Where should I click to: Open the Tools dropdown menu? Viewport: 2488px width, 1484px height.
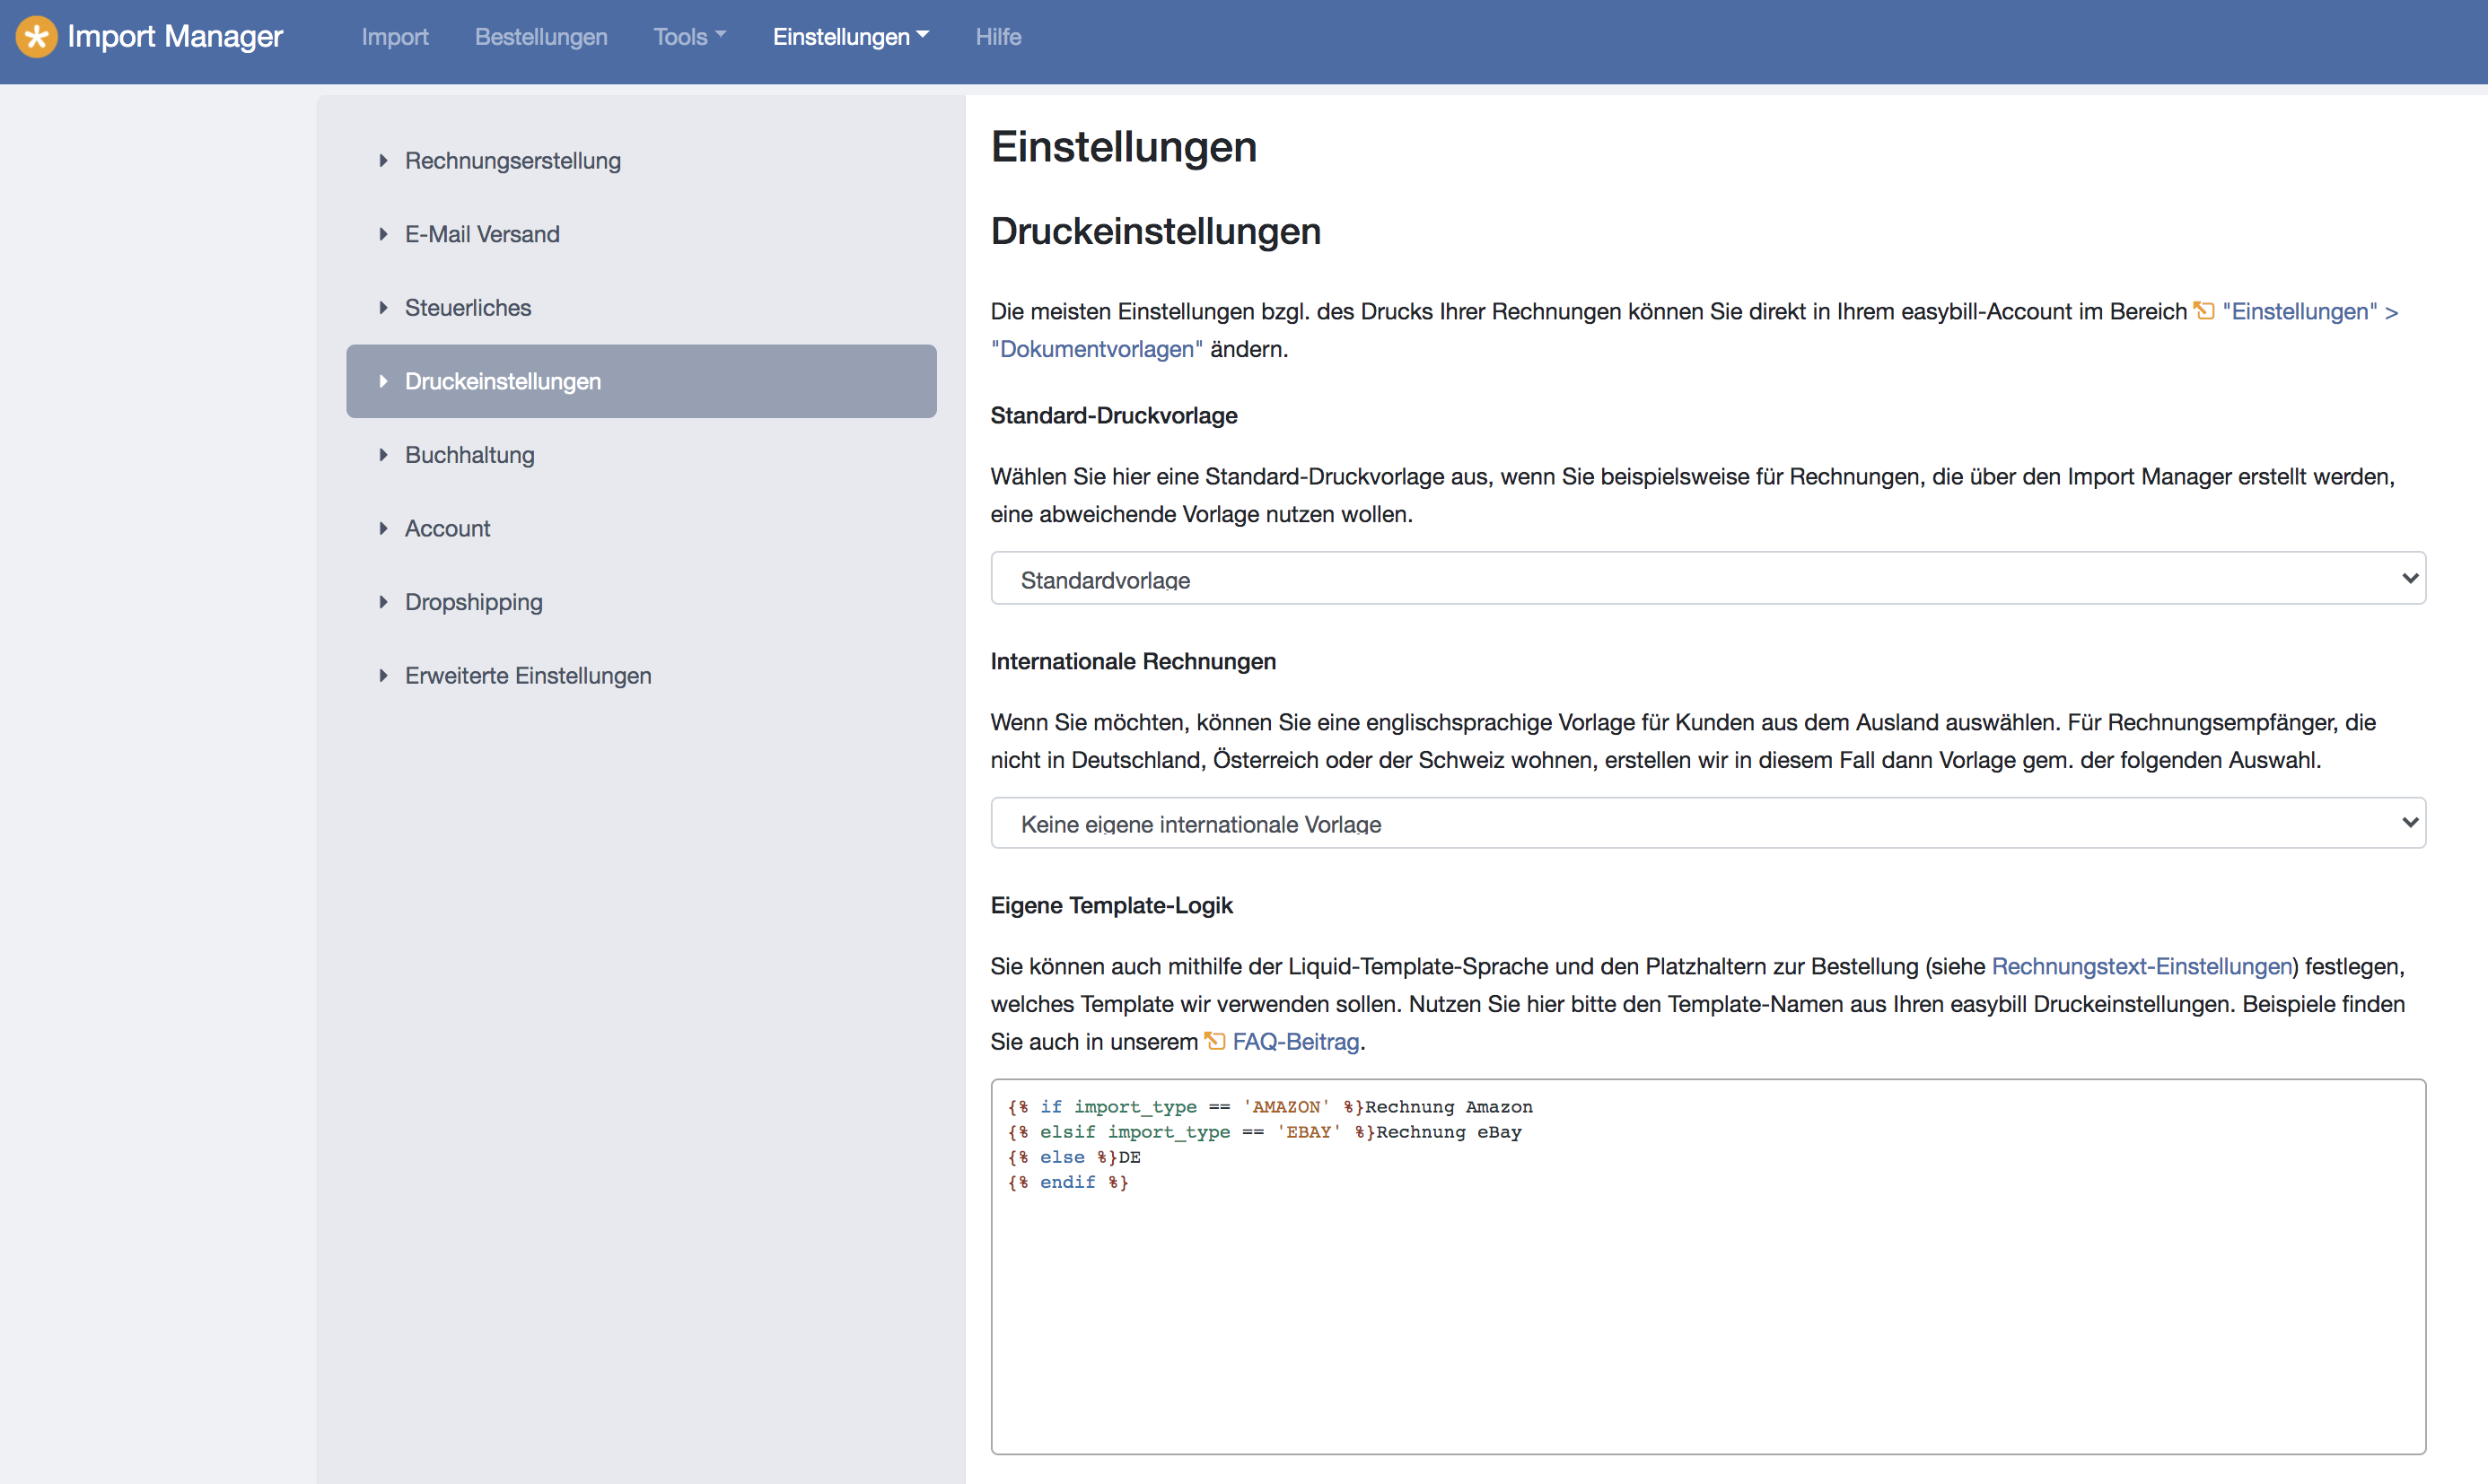(689, 37)
